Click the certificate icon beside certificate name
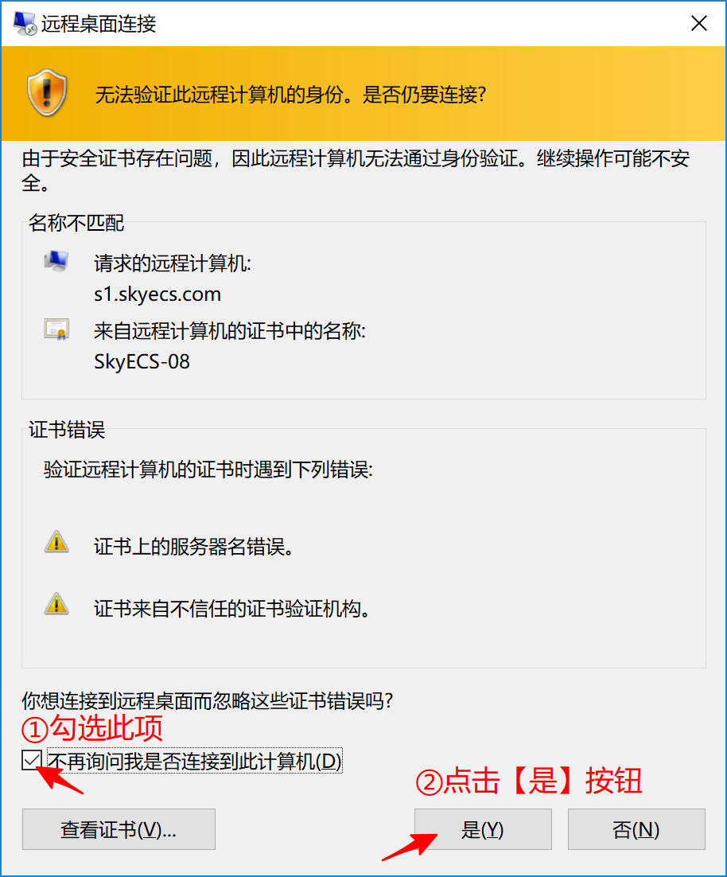 tap(56, 329)
